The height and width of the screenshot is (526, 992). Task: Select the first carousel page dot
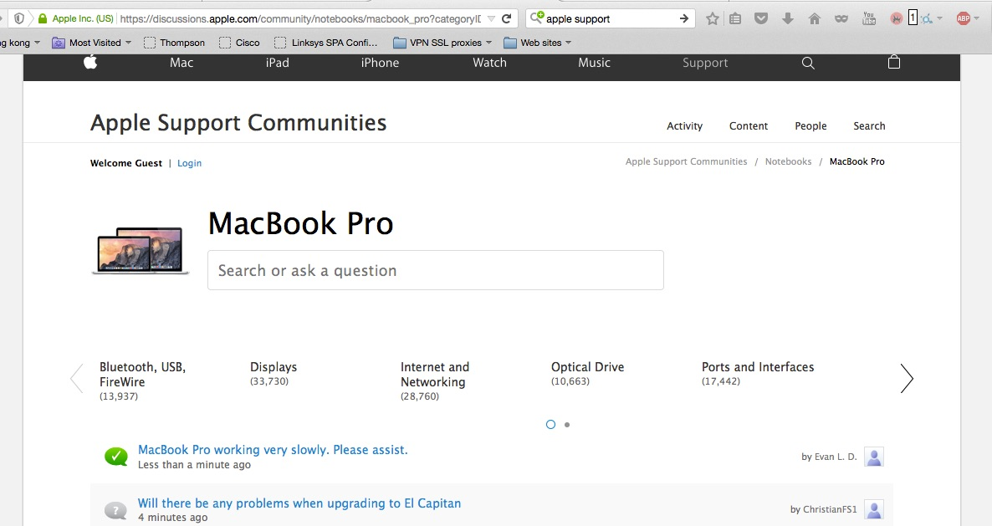[x=550, y=425]
